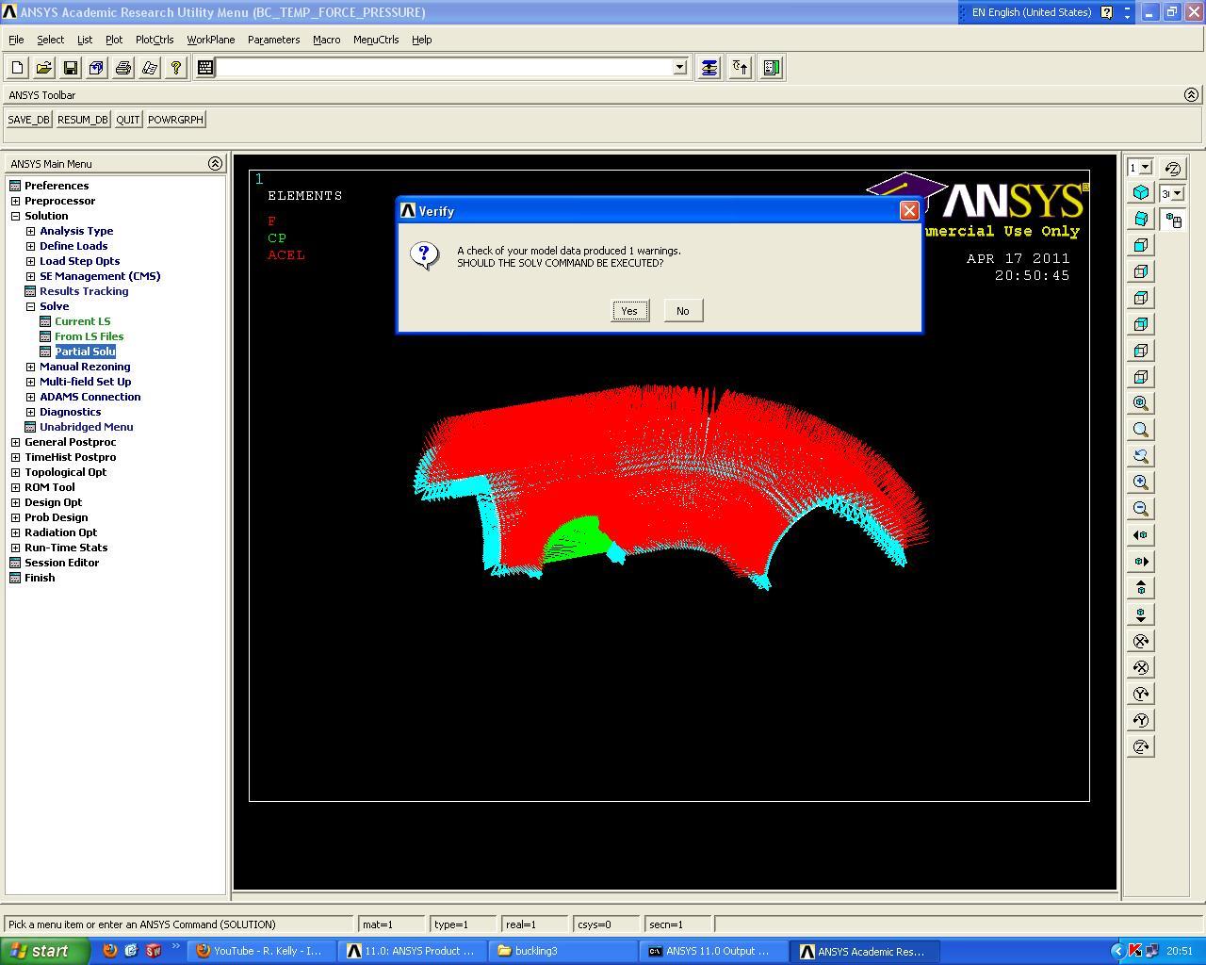1206x965 pixels.
Task: Open the Windows start button
Action: [x=44, y=951]
